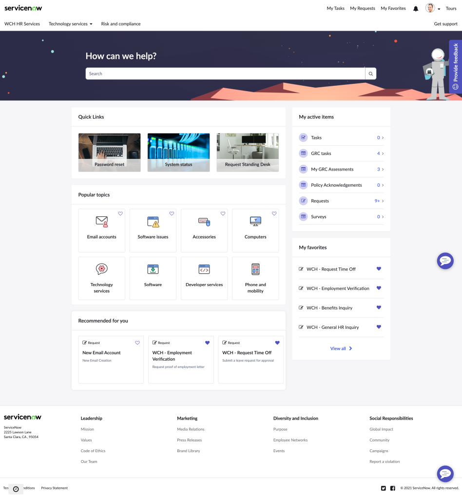The width and height of the screenshot is (462, 499).
Task: Open the Accessories topic icon
Action: pyautogui.click(x=204, y=222)
